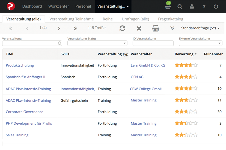The width and height of the screenshot is (226, 150).
Task: Clear the query with the X icon
Action: (139, 28)
